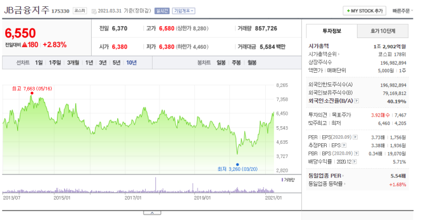Click the 상장주식수 value 196,982,894
The height and width of the screenshot is (220, 423).
[393, 63]
